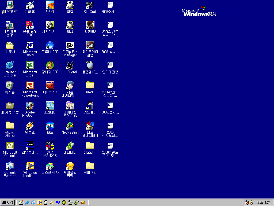Select the 7-Zip File Manager shortcut
This screenshot has width=274, height=206.
click(x=70, y=49)
